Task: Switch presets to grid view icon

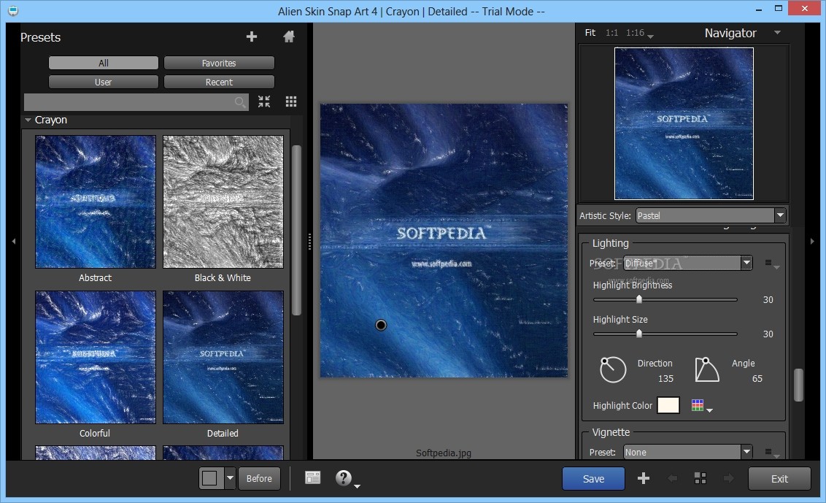Action: [291, 101]
